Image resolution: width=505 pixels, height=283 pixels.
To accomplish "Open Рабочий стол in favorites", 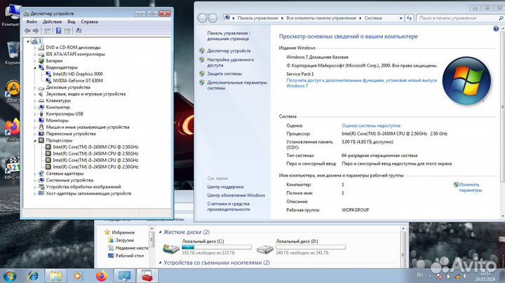I will pyautogui.click(x=130, y=256).
